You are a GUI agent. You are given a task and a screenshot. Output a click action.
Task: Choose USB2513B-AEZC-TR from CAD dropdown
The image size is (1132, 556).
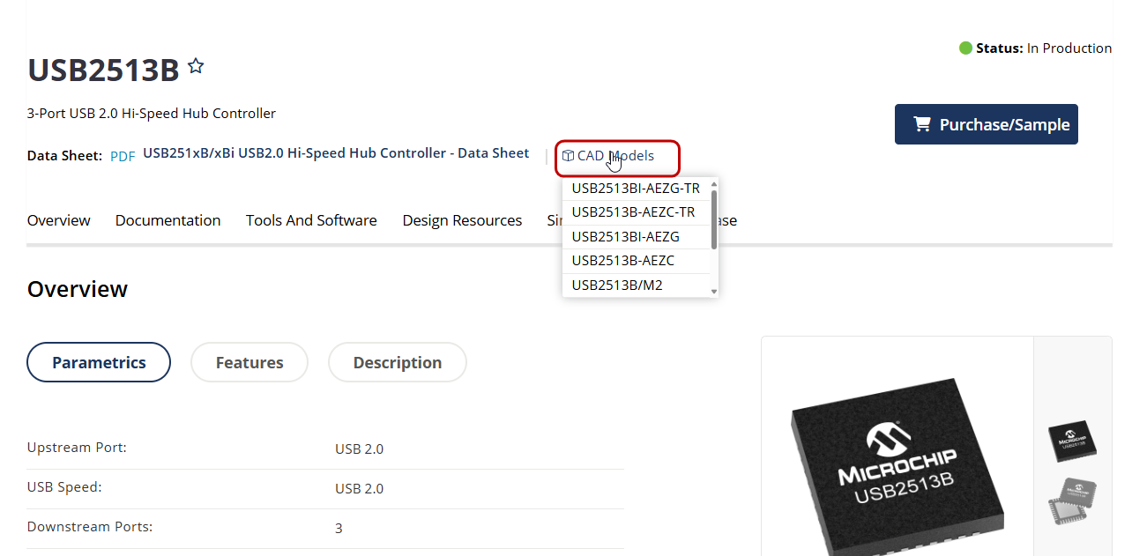pyautogui.click(x=633, y=212)
